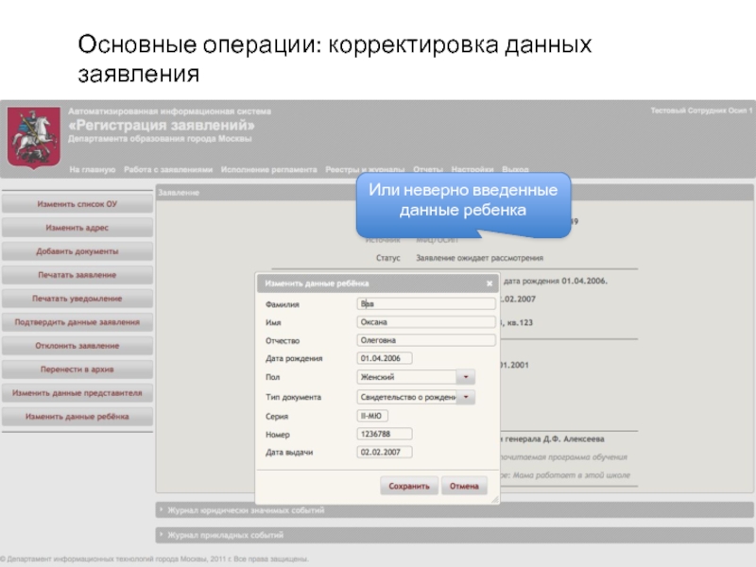The height and width of the screenshot is (567, 756).
Task: Focus the Фамилия input field
Action: click(x=425, y=304)
